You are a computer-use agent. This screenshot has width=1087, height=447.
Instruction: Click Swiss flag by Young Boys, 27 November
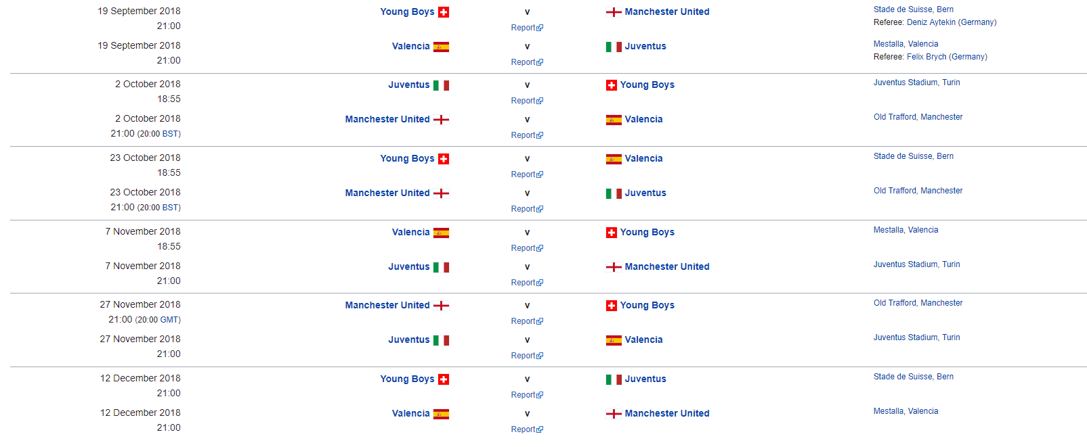tap(612, 306)
